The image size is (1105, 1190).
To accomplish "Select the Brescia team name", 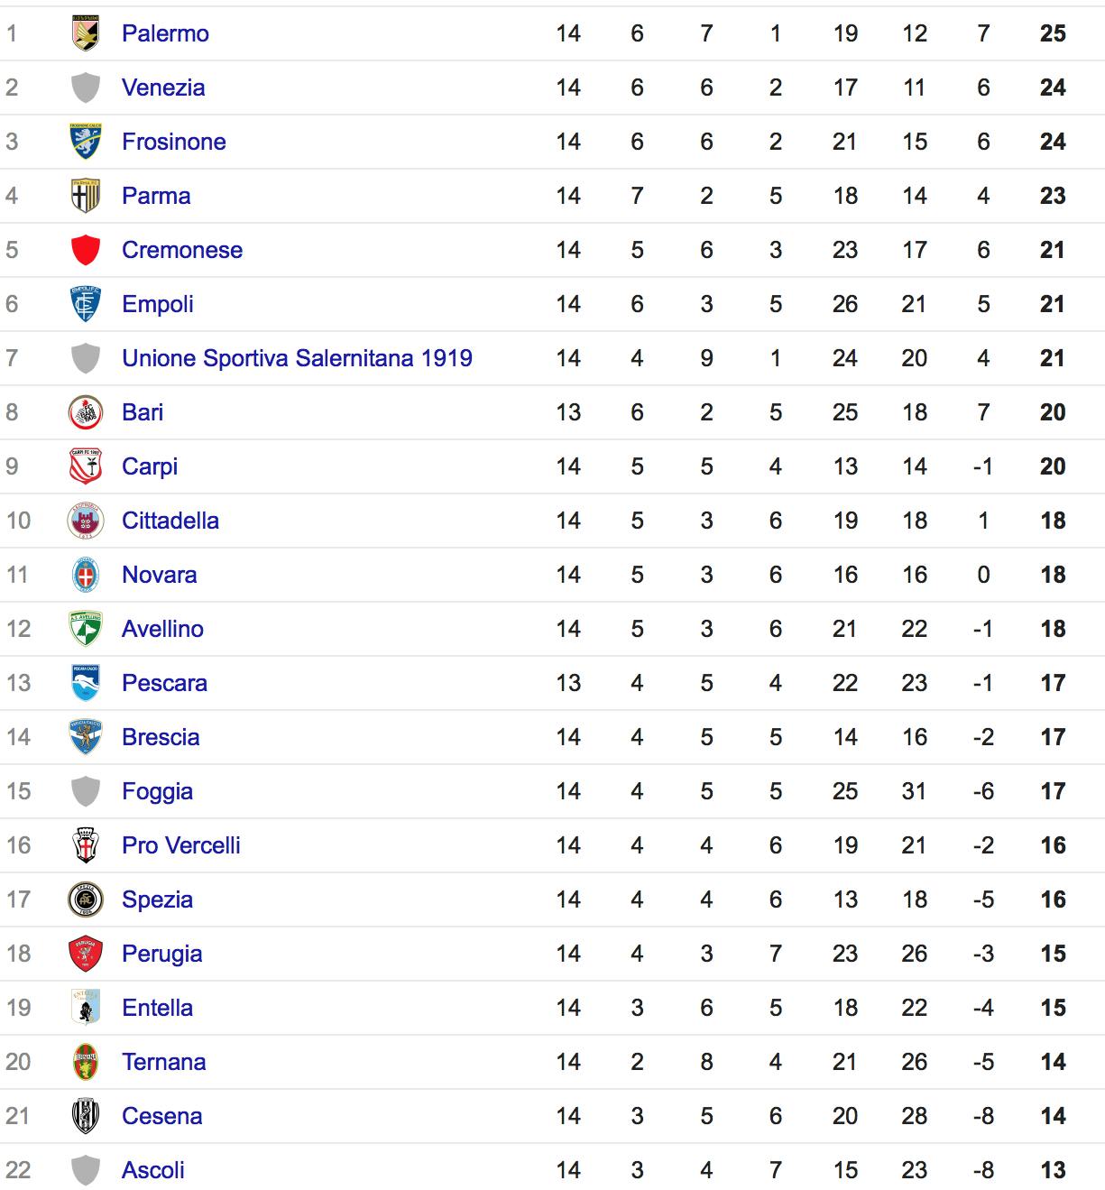I will pyautogui.click(x=161, y=737).
